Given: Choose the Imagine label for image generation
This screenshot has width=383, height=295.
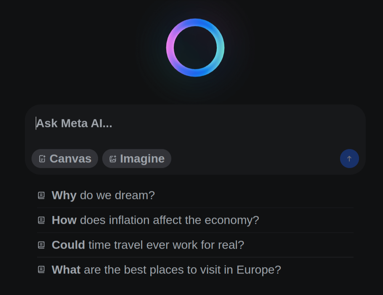Looking at the screenshot, I should pos(142,159).
